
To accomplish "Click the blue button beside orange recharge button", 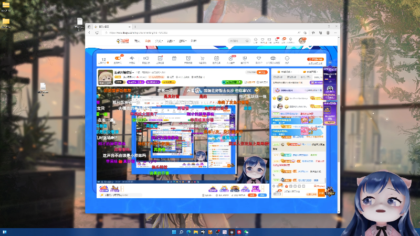I will (263, 195).
